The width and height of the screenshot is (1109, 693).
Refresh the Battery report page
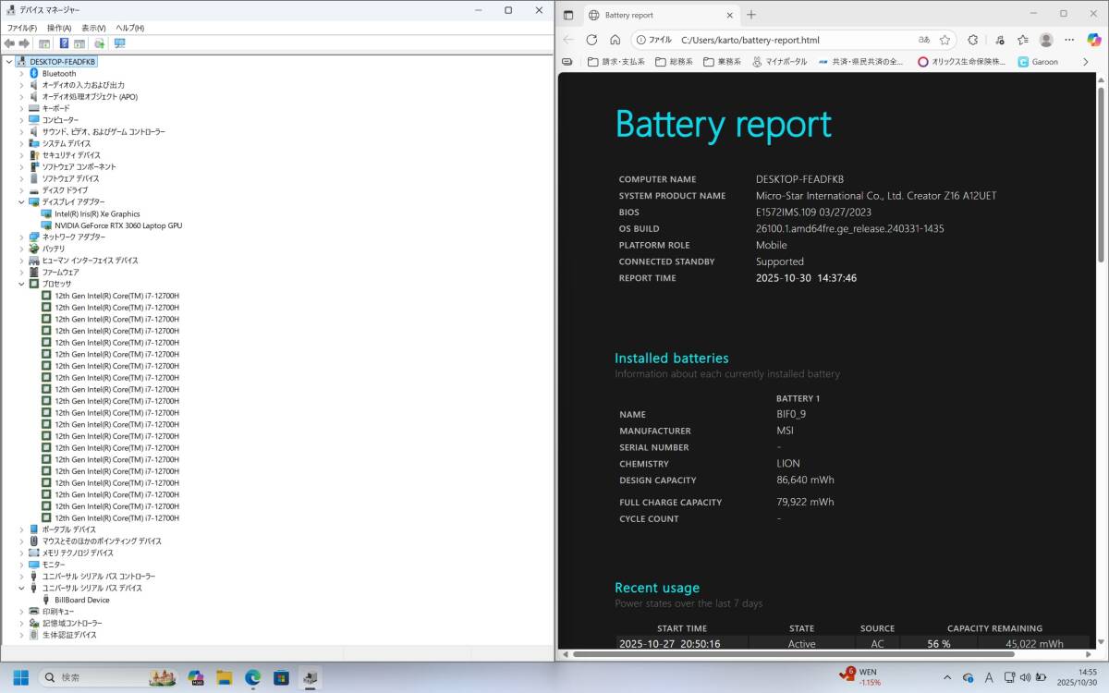(591, 41)
